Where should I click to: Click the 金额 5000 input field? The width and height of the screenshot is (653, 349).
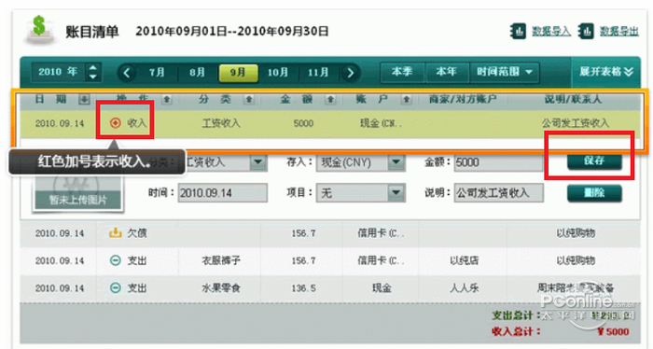[498, 162]
